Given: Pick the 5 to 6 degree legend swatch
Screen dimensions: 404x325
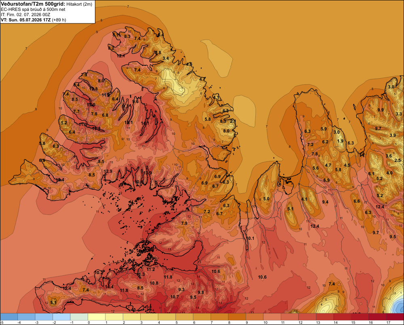Looking at the screenshot, I should click(x=185, y=317).
